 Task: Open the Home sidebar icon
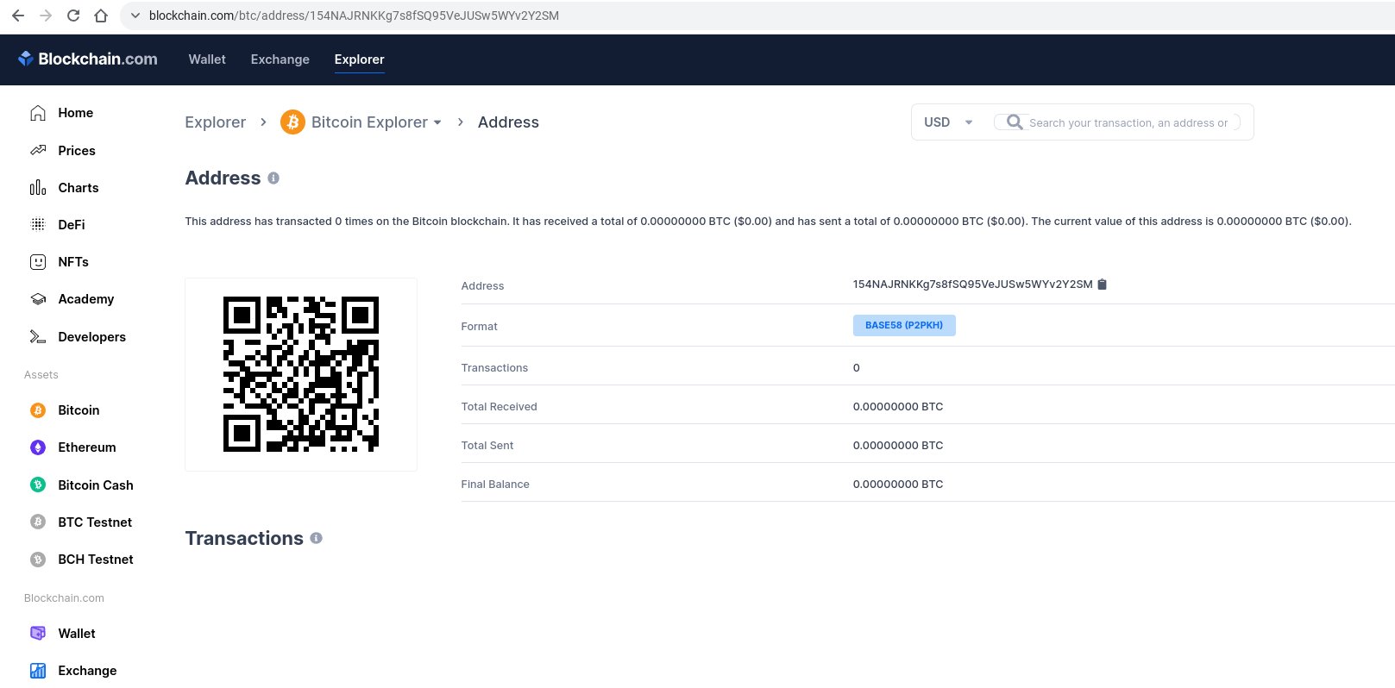(x=38, y=113)
